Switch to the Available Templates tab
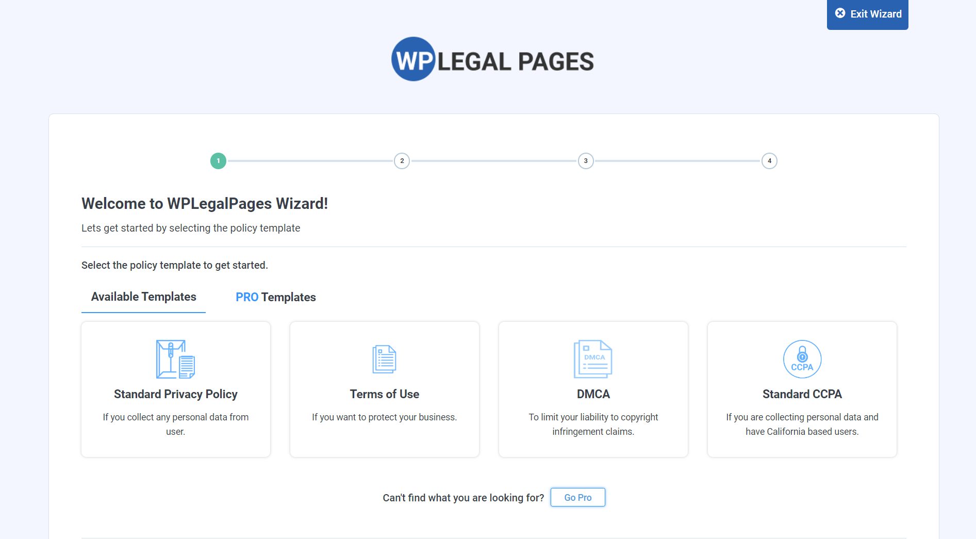The width and height of the screenshot is (976, 539). coord(143,297)
